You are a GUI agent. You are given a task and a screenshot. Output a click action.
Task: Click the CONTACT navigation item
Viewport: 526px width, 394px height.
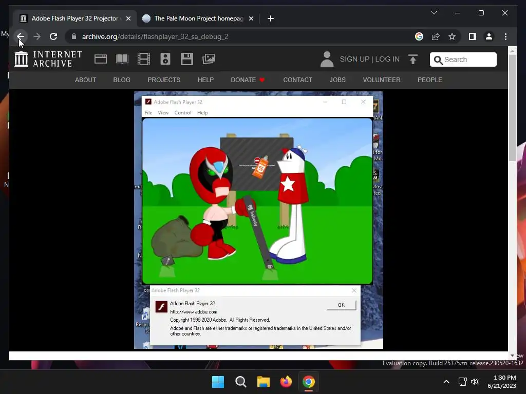(x=297, y=80)
